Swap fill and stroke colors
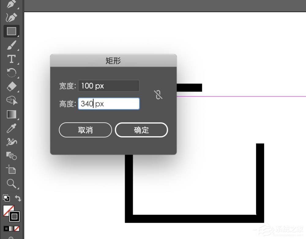Viewport: 306px width, 239px height. (x=18, y=198)
